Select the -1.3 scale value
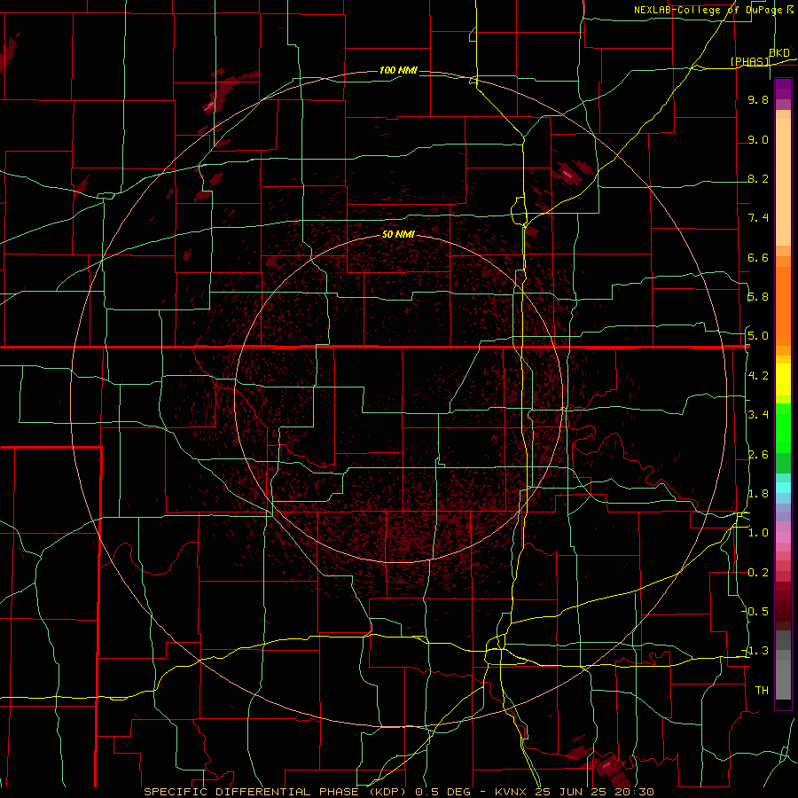Viewport: 798px width, 798px height. point(756,651)
